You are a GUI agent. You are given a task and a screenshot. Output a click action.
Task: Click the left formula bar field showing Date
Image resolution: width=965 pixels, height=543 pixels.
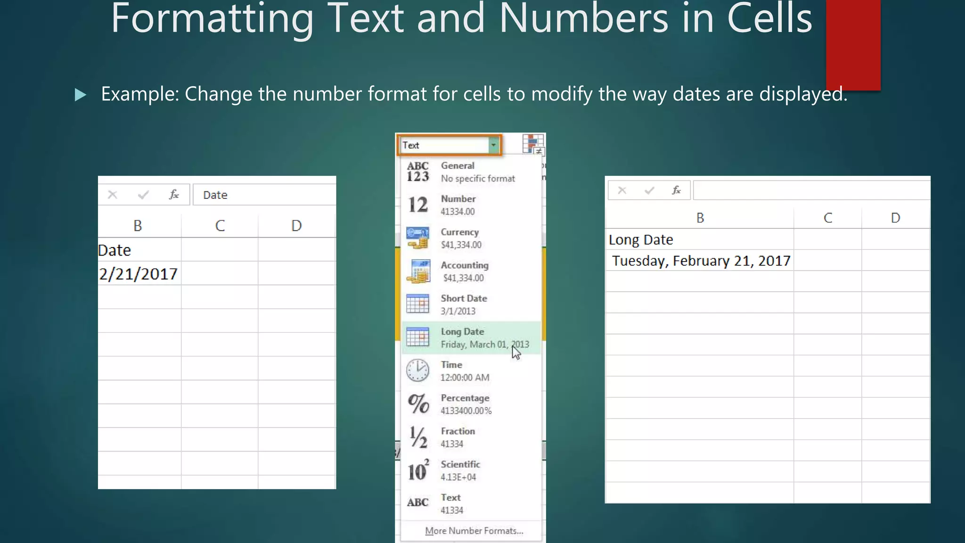click(264, 195)
